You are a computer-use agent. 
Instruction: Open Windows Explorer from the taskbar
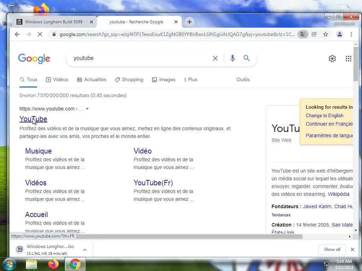31,264
